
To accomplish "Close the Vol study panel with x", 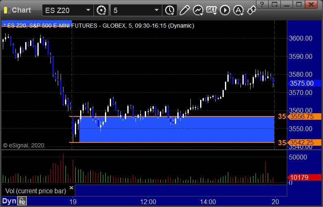I will tap(71, 188).
